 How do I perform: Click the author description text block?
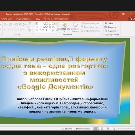coord(62,105)
